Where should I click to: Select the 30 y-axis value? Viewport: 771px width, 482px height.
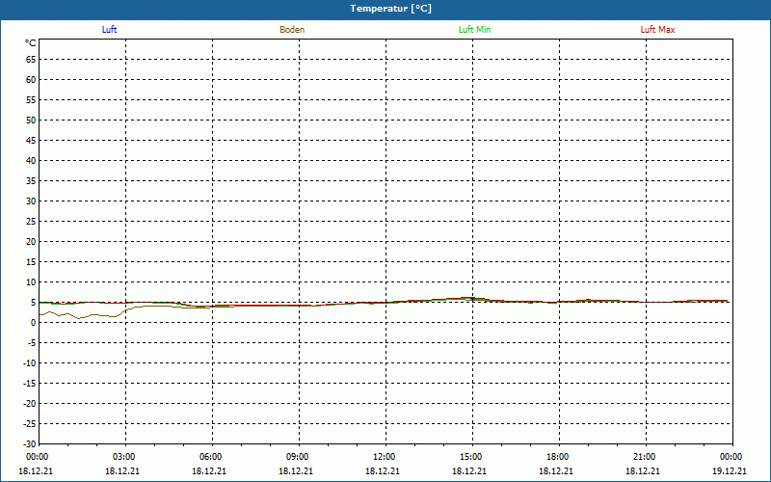pos(31,201)
